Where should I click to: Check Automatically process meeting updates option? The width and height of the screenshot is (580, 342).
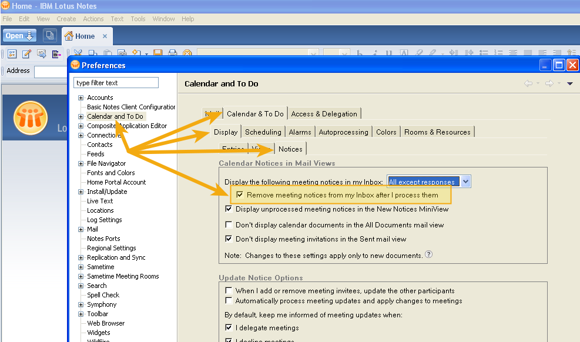pyautogui.click(x=229, y=301)
